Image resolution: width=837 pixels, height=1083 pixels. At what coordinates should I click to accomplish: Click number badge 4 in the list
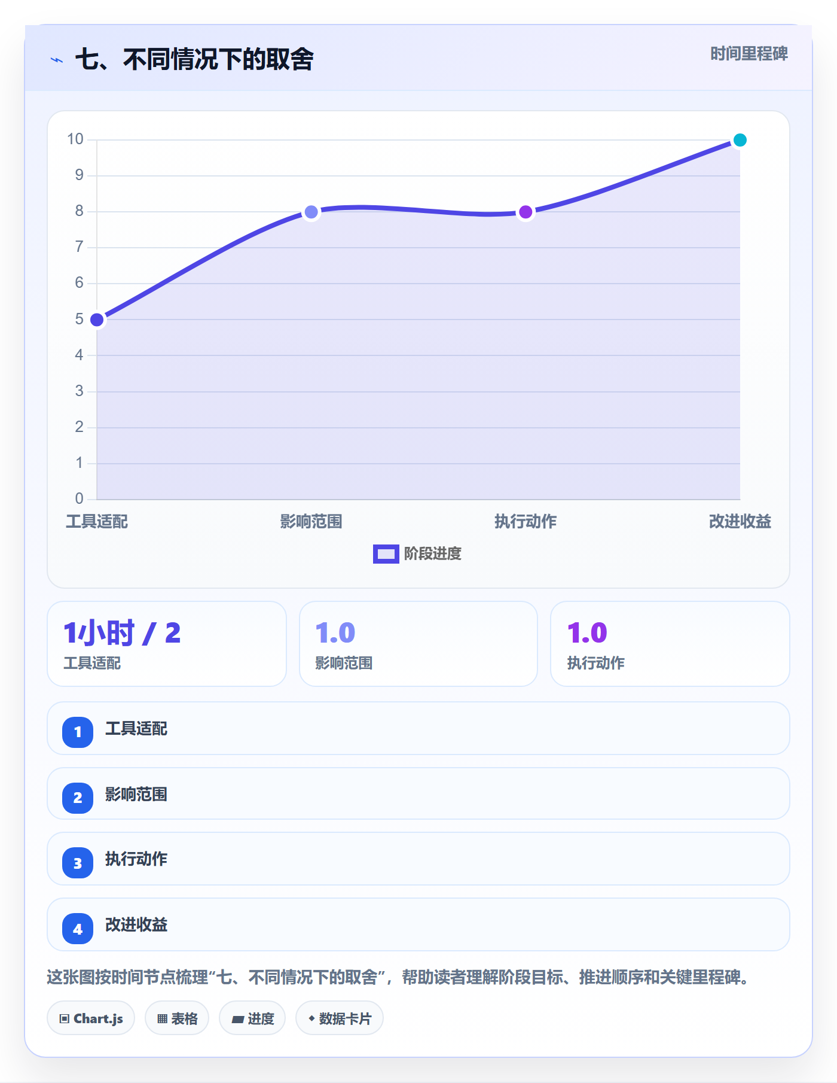point(78,929)
